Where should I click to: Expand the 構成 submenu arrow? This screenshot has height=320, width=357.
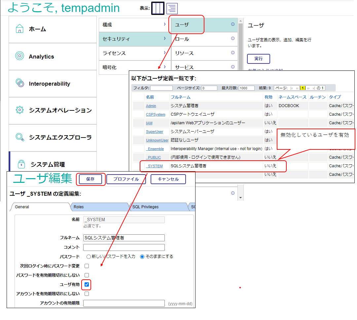pyautogui.click(x=164, y=24)
